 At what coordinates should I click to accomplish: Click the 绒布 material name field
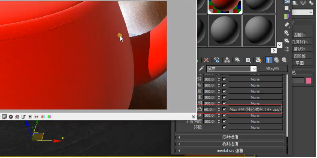pos(229,69)
